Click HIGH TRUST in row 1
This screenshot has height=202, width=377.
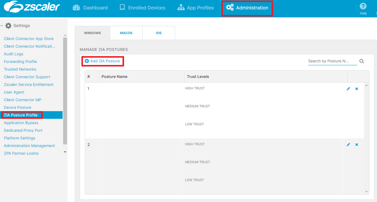[x=195, y=88]
